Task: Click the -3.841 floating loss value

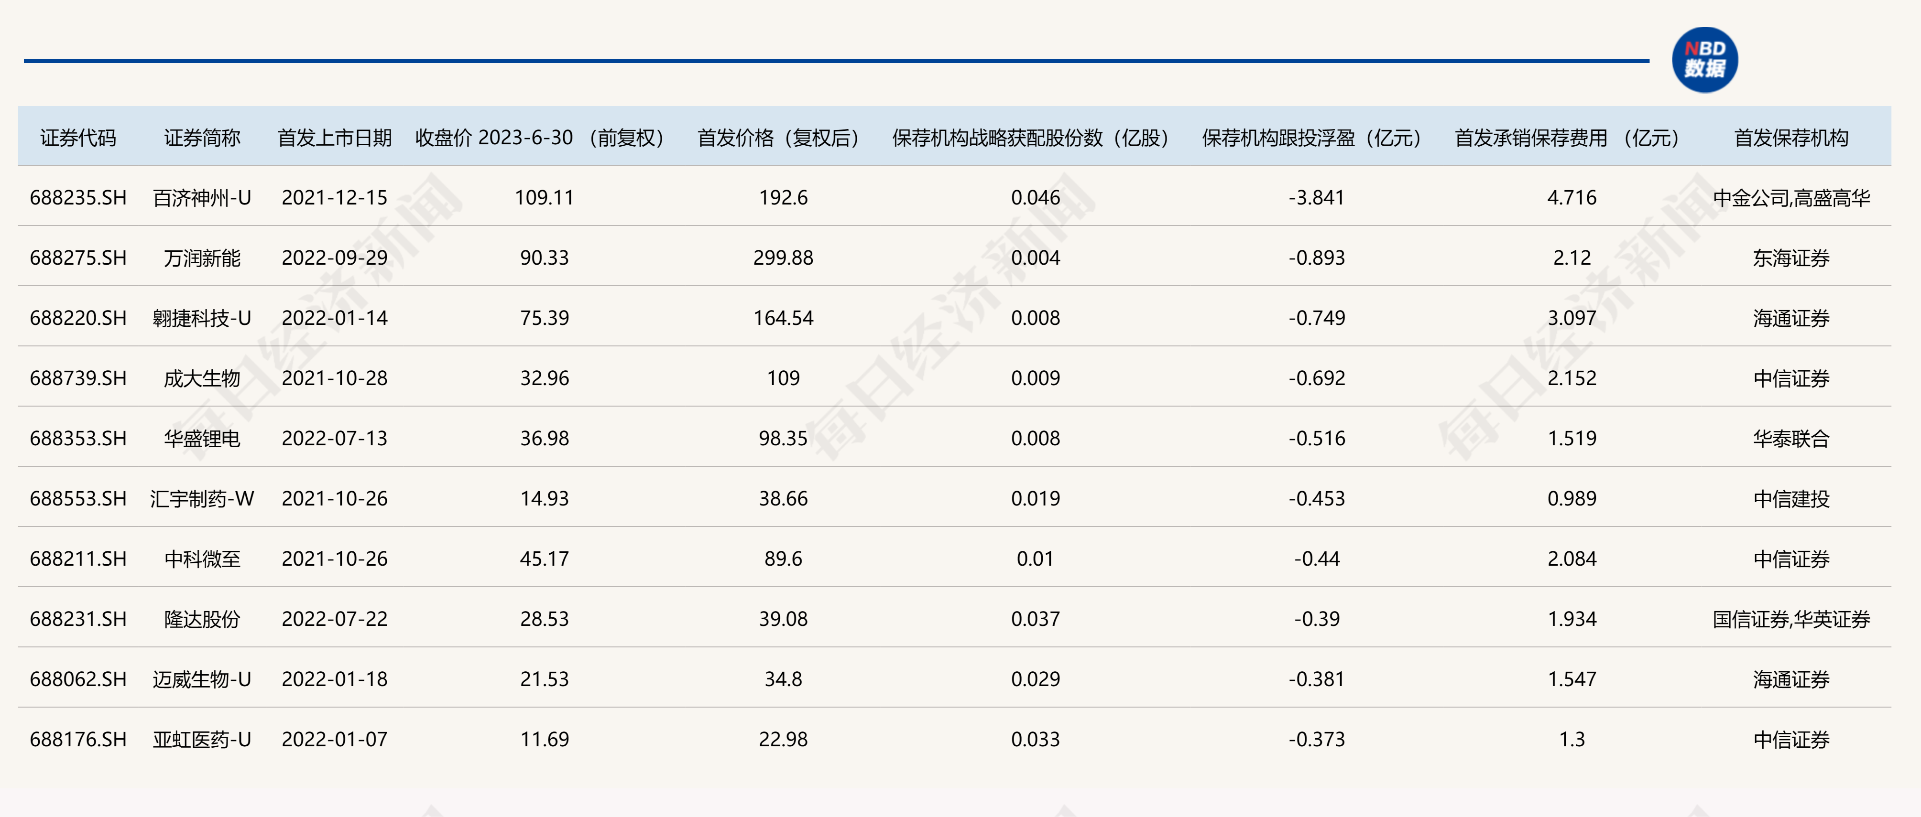Action: (x=1316, y=197)
